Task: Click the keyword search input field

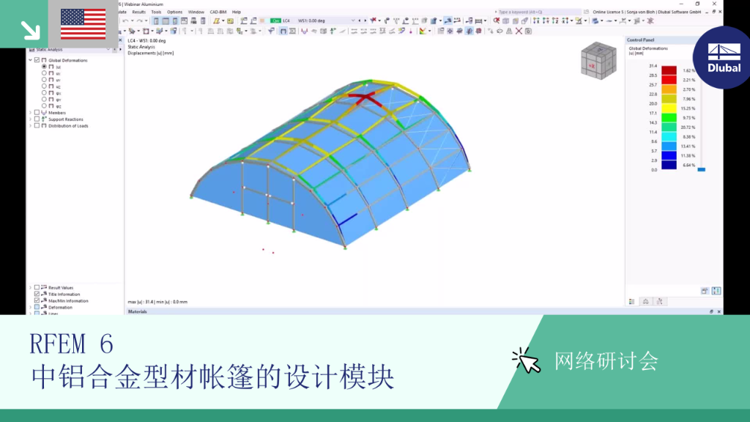Action: click(538, 12)
